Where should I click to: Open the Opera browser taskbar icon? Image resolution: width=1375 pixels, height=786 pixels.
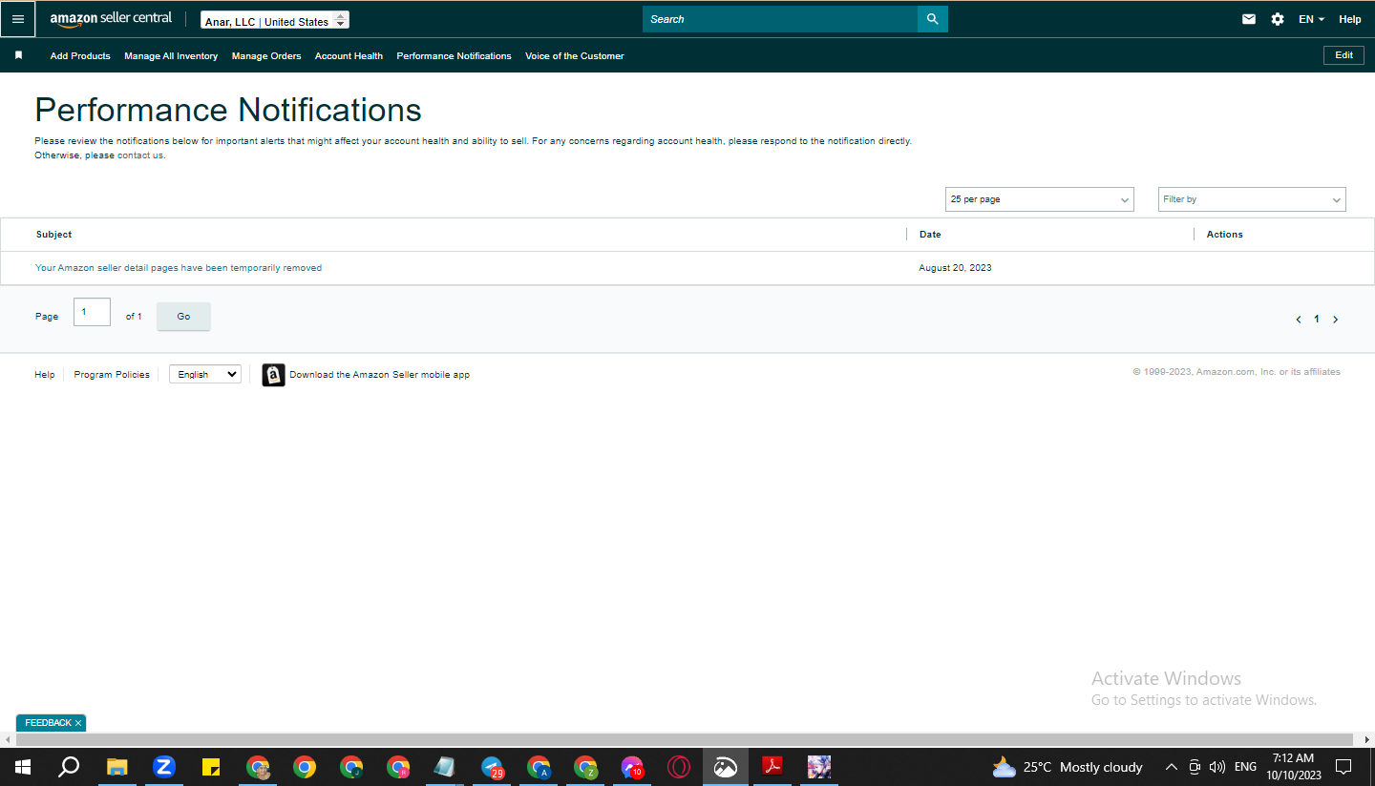[x=679, y=767]
